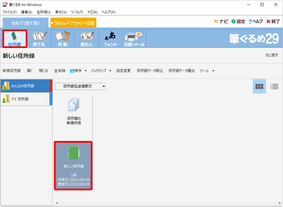Screen dimensions: 283x207
Task: Click the ナビ navigation arrow icon
Action: click(x=221, y=21)
